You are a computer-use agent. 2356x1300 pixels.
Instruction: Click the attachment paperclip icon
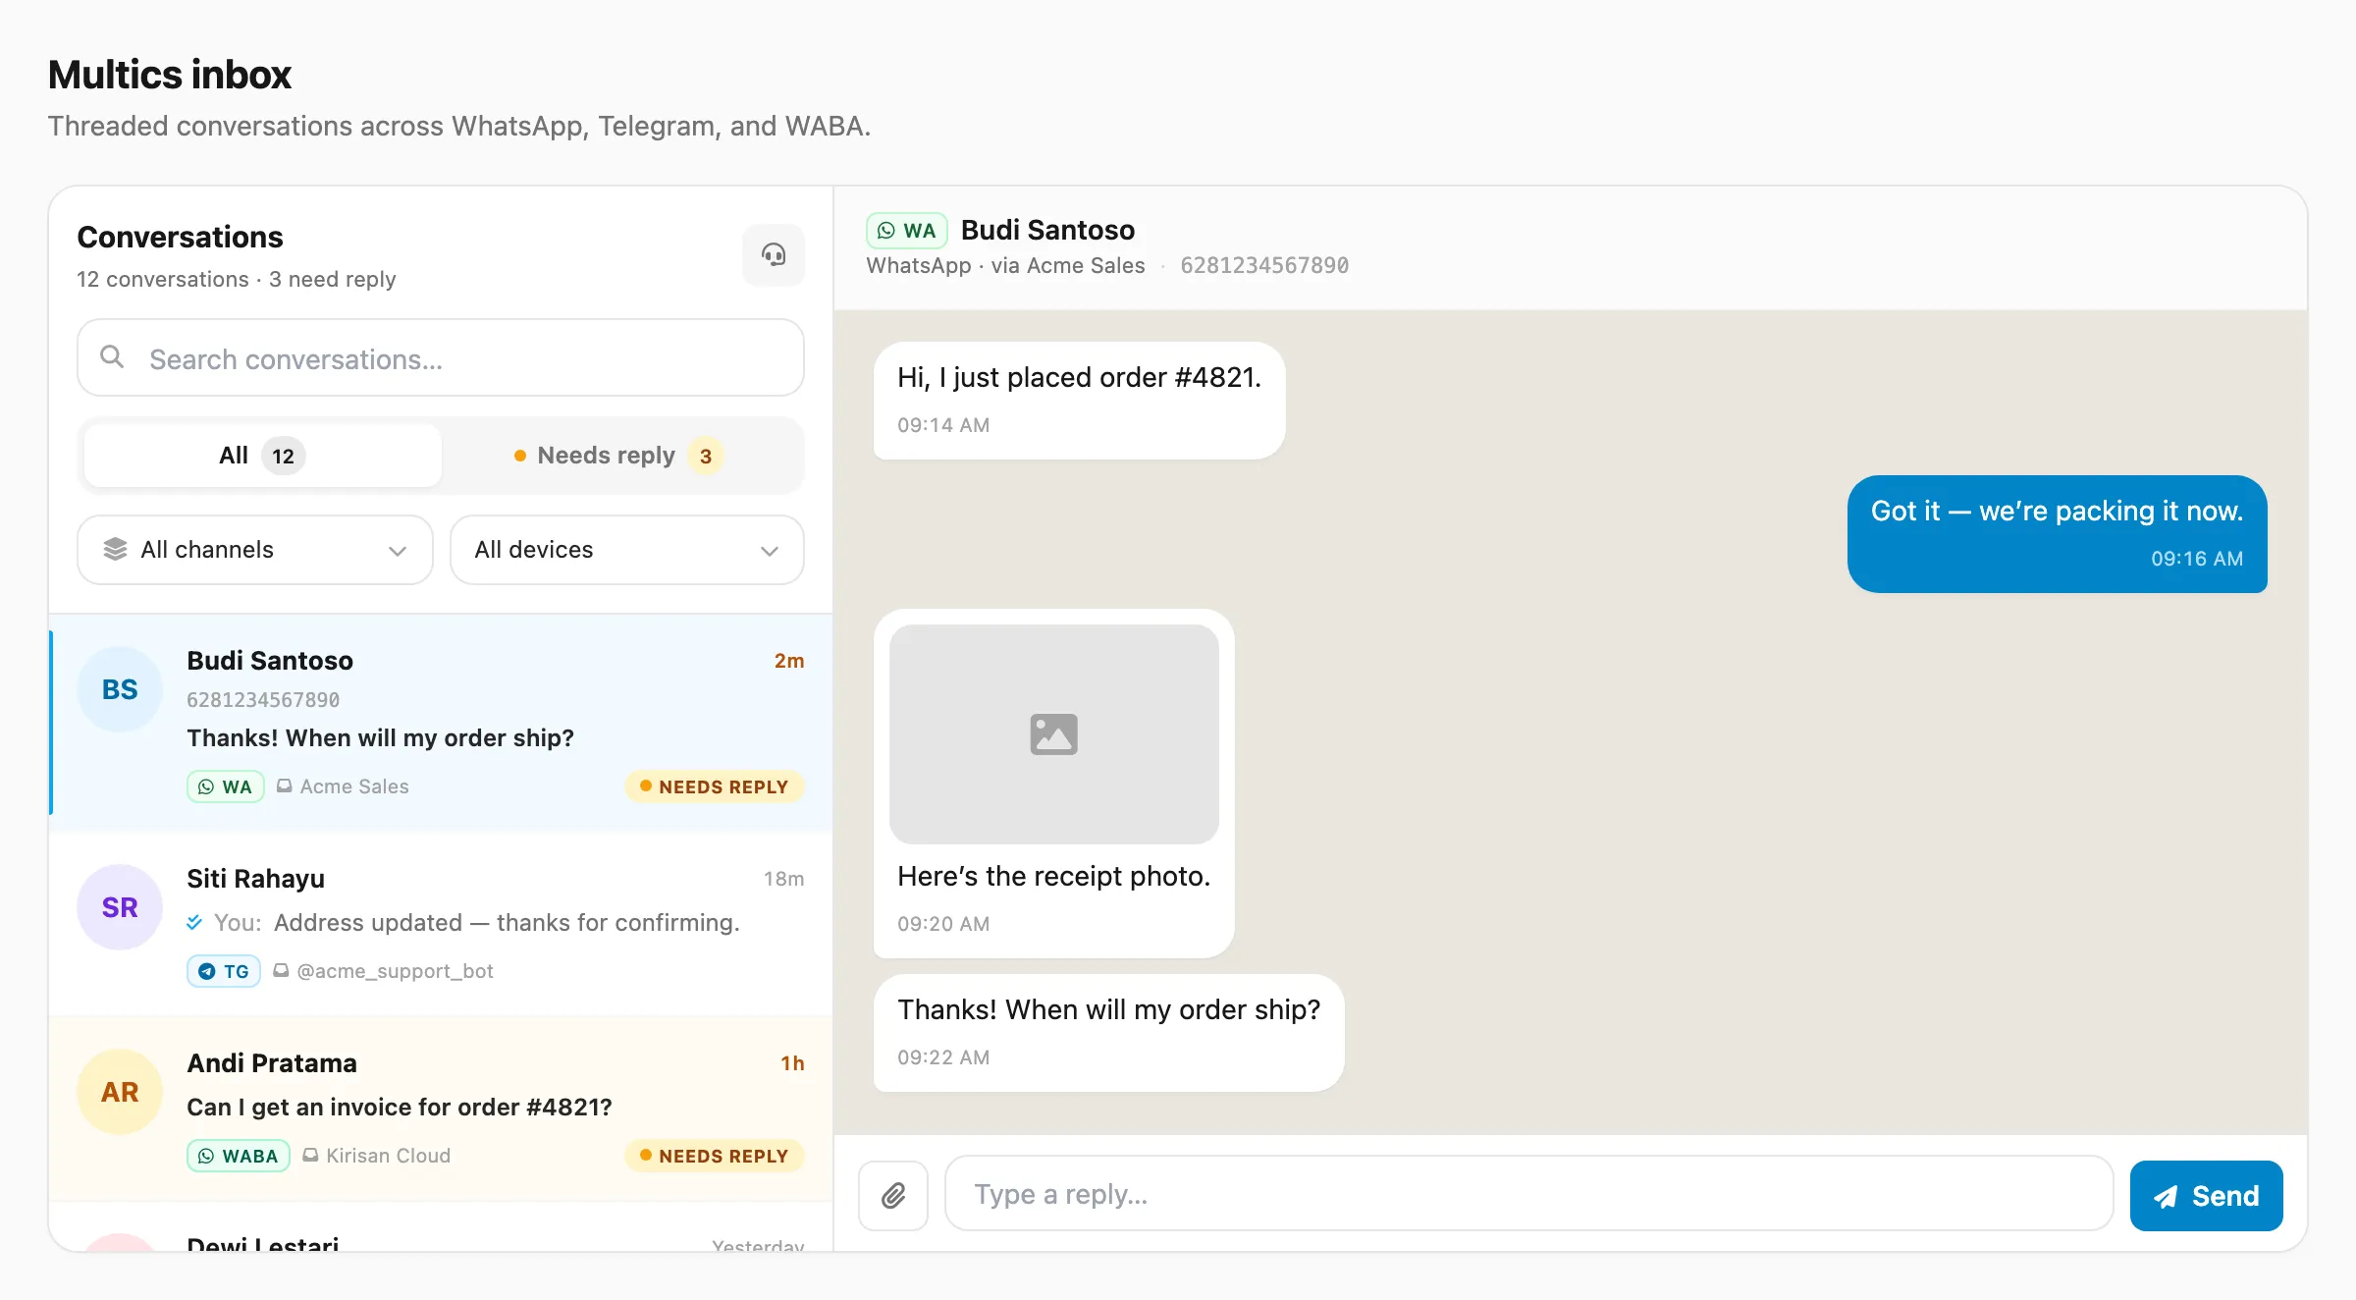[893, 1195]
